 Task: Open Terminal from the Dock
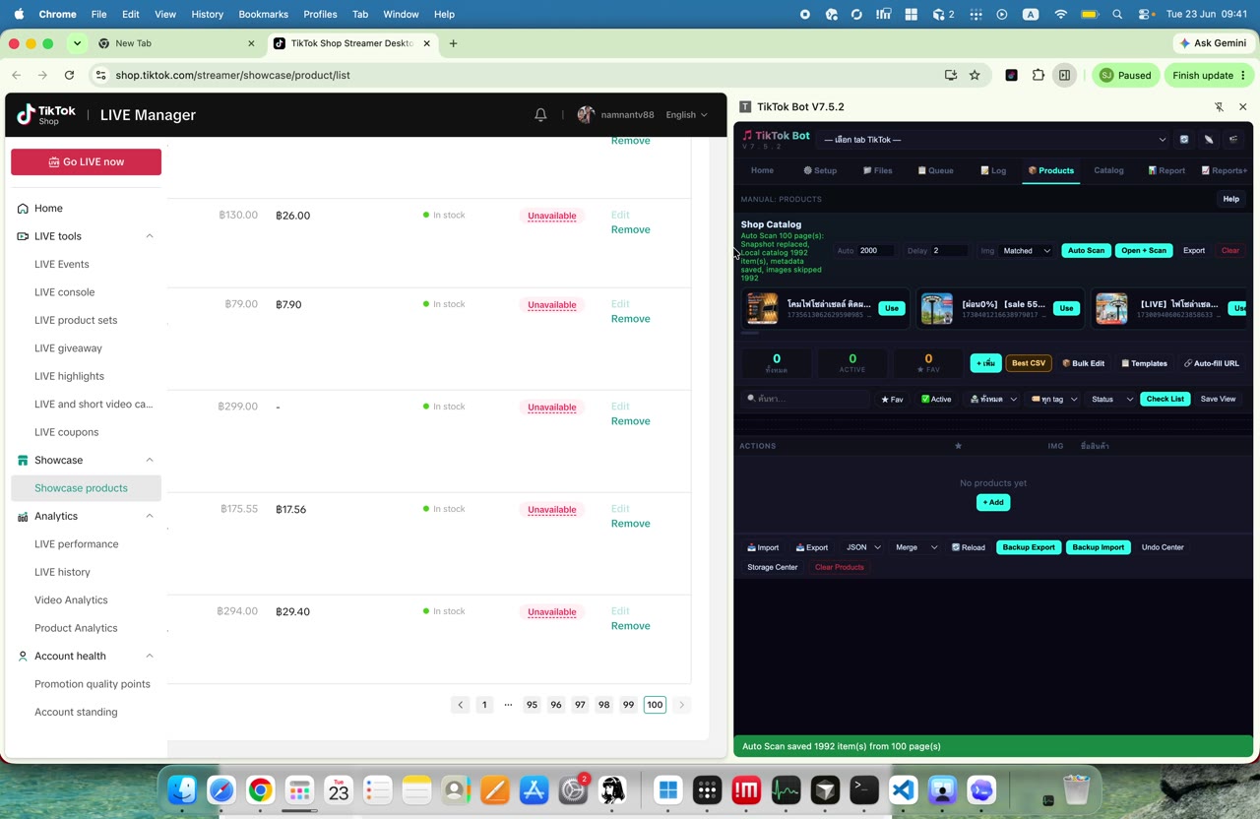click(x=864, y=789)
